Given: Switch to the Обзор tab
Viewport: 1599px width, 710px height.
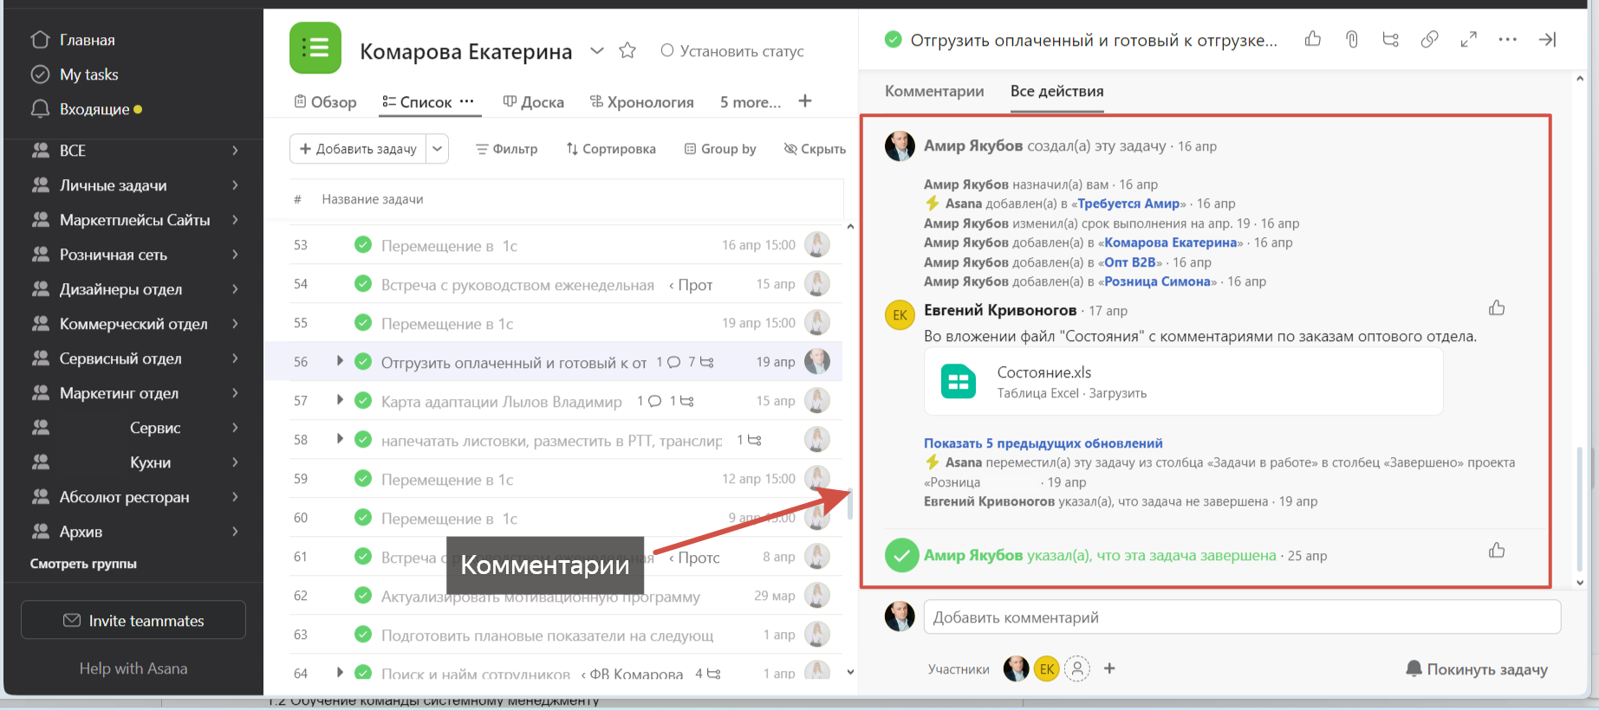Looking at the screenshot, I should (325, 102).
